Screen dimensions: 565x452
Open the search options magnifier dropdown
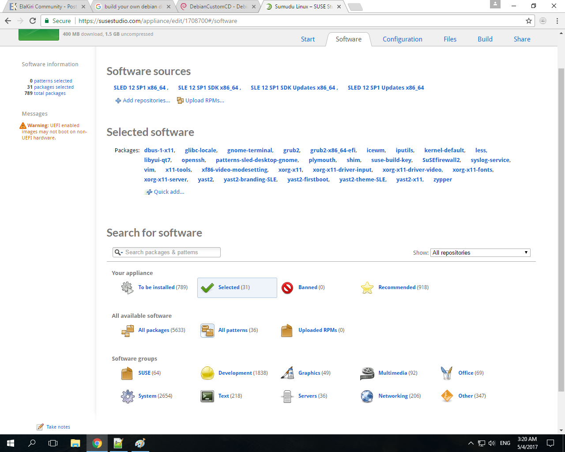pyautogui.click(x=119, y=252)
